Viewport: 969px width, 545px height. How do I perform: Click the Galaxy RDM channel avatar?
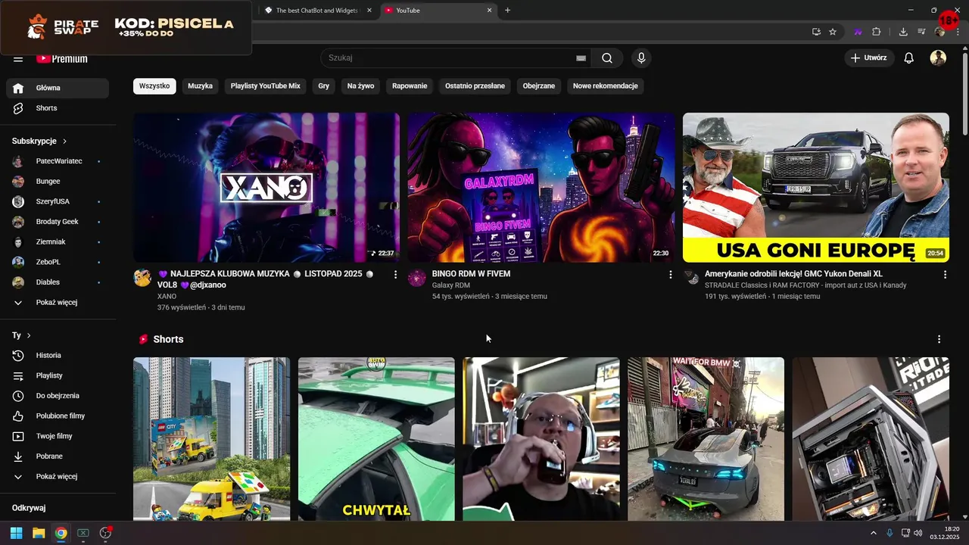(416, 278)
